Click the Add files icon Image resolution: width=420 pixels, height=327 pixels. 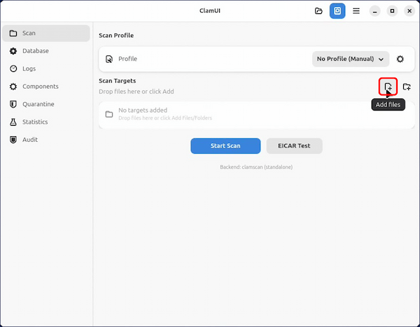click(x=388, y=87)
